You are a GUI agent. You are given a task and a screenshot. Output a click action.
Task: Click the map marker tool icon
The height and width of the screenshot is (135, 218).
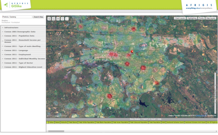pos(62,19)
